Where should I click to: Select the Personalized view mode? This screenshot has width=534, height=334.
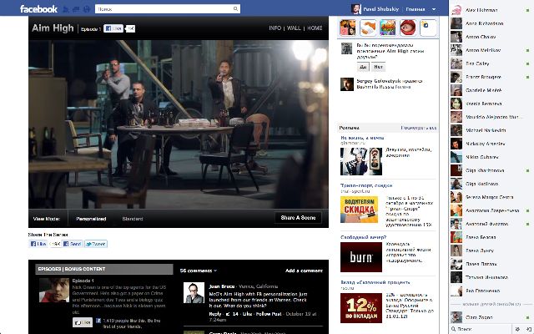[x=91, y=219]
